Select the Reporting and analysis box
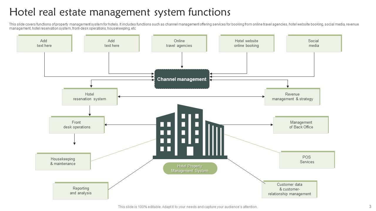 pyautogui.click(x=80, y=191)
